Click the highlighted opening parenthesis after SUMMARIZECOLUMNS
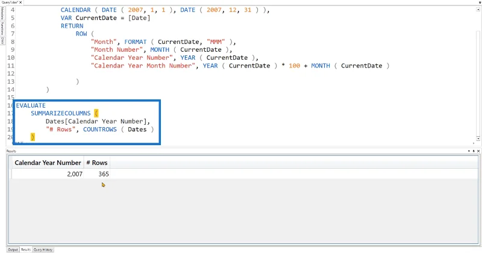Viewport: 482px width, 253px height. (96, 113)
